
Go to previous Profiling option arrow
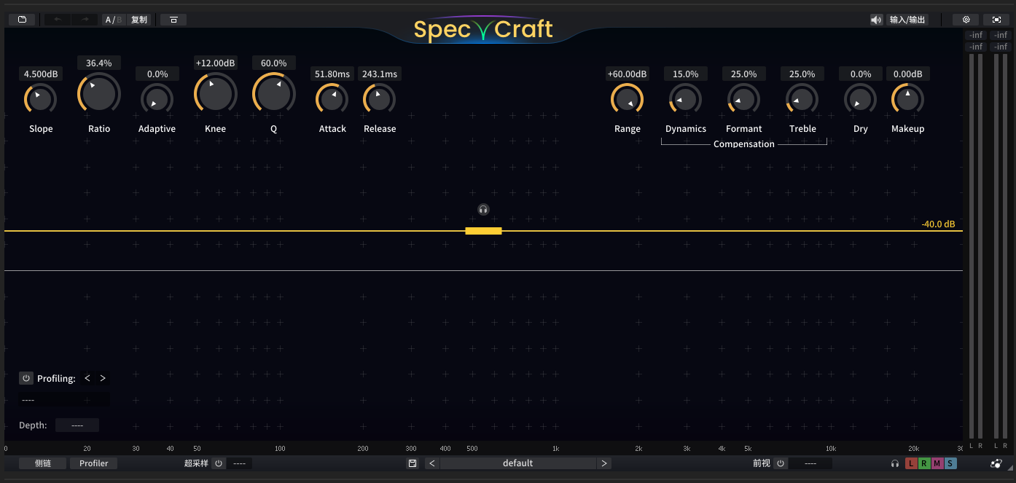click(87, 378)
